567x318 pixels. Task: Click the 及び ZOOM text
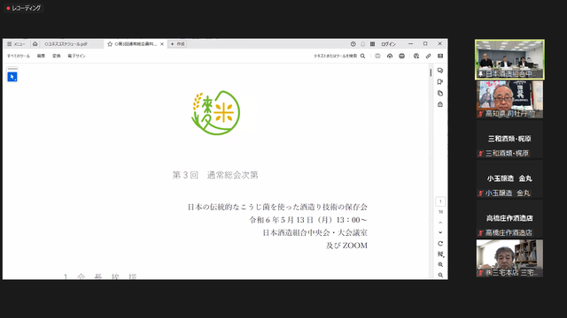tap(346, 246)
